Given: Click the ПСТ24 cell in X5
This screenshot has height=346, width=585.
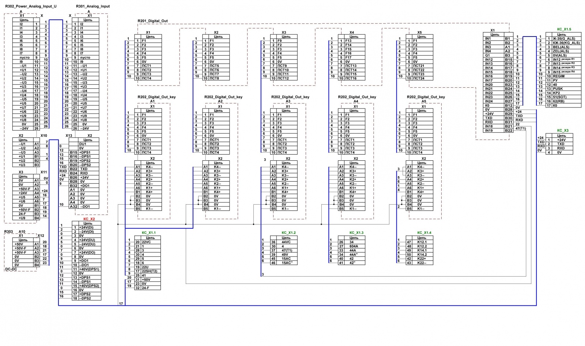Looking at the screenshot, I should (423, 78).
